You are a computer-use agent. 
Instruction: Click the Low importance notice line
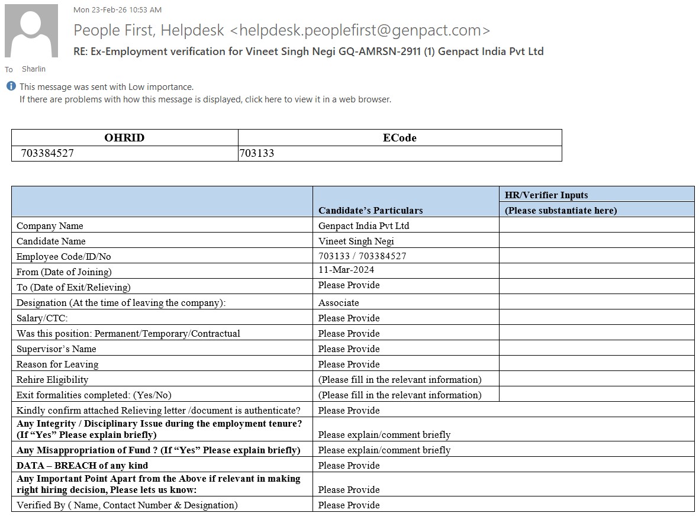[107, 87]
